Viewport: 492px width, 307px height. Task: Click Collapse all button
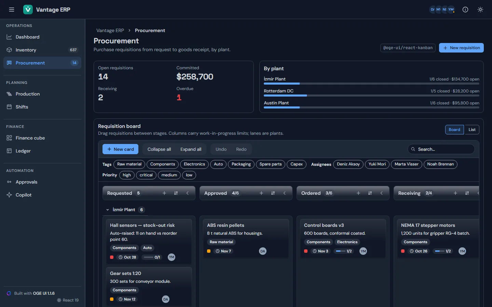pyautogui.click(x=159, y=149)
